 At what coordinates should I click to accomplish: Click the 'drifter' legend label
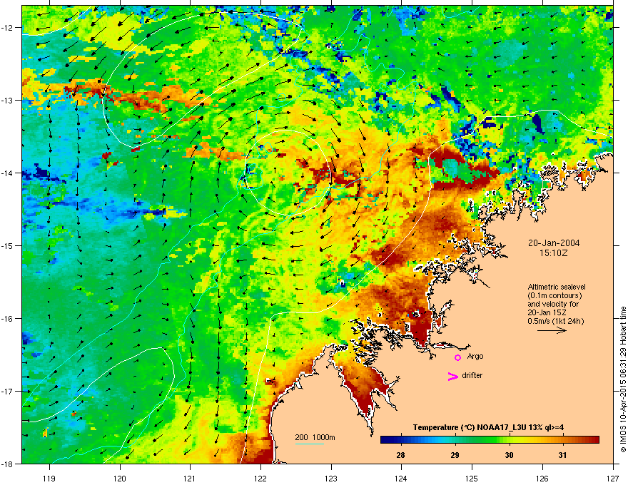tap(472, 375)
